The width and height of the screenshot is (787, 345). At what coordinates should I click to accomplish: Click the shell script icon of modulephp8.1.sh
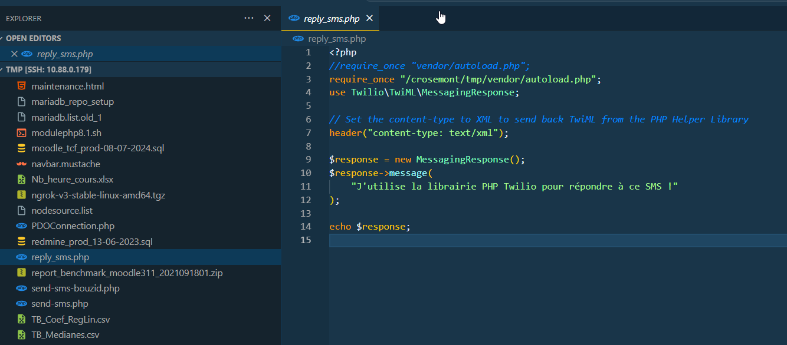click(x=21, y=132)
